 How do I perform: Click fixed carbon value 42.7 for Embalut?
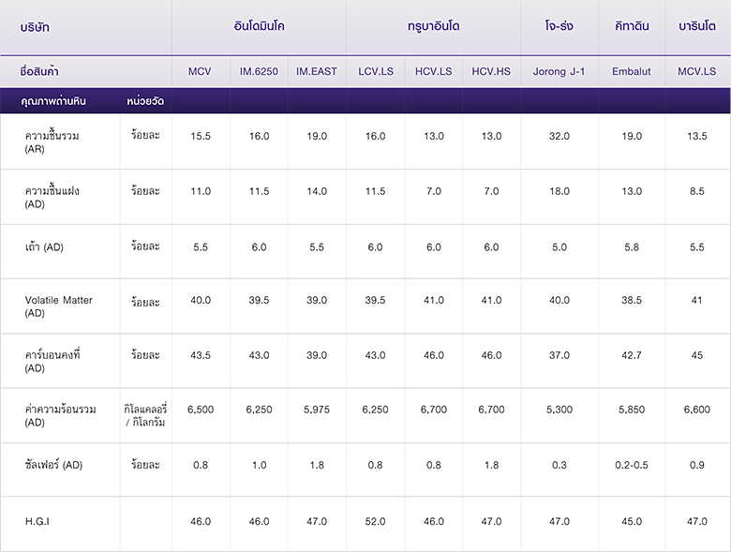coord(632,355)
